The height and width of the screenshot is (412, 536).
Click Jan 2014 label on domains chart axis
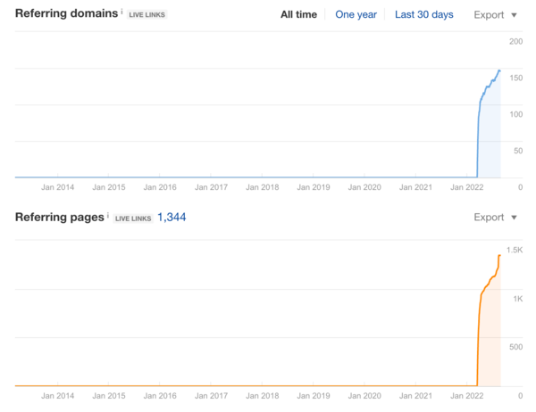point(57,187)
